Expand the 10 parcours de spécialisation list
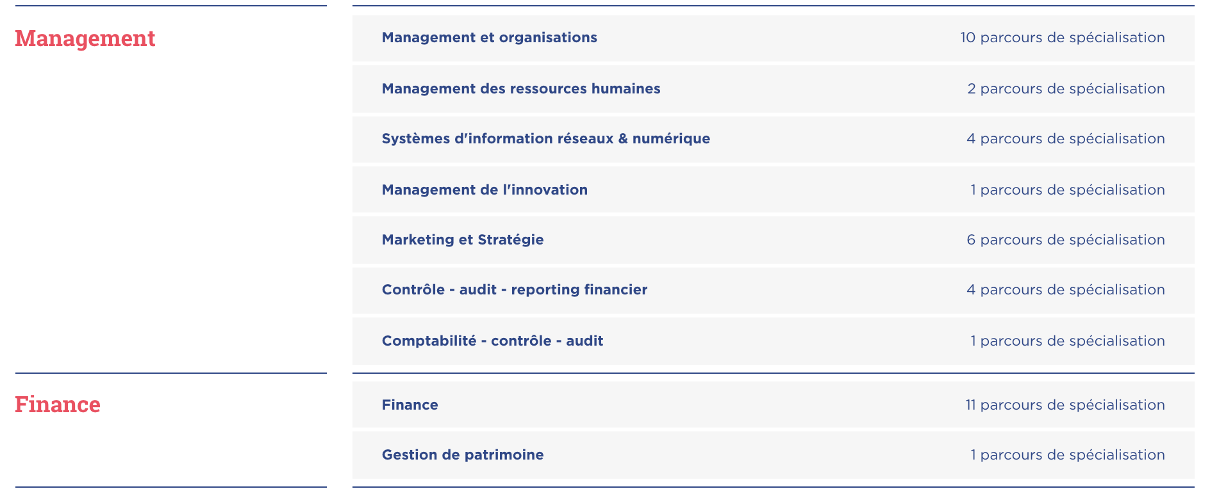The width and height of the screenshot is (1210, 489). click(x=1062, y=38)
